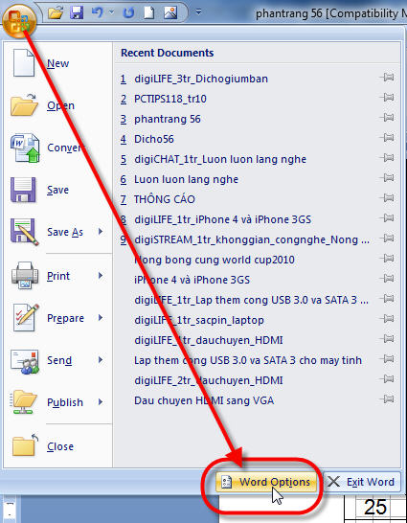Click the Save As pencil-floppy icon
The image size is (407, 523).
coord(24,232)
